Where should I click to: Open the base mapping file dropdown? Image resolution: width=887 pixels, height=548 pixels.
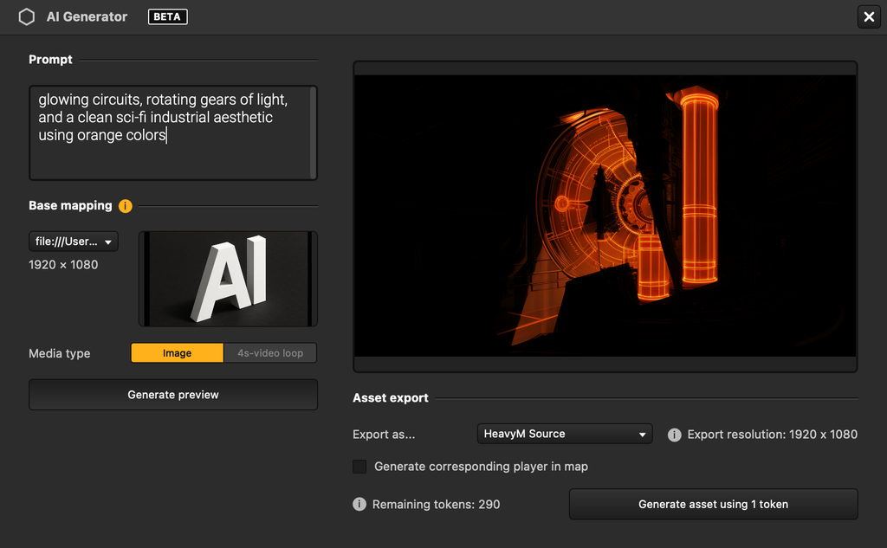[74, 242]
